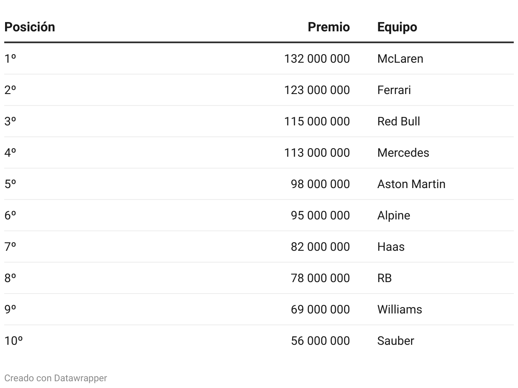Click the Sauber team name

(x=395, y=341)
